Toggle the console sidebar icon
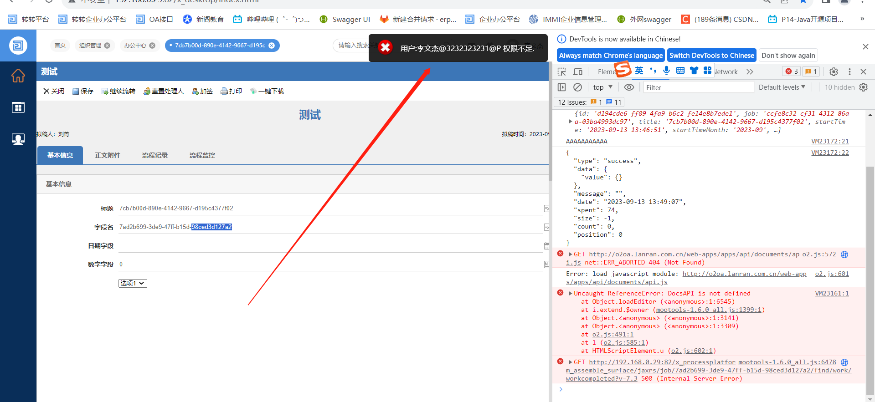This screenshot has width=875, height=402. pyautogui.click(x=562, y=87)
